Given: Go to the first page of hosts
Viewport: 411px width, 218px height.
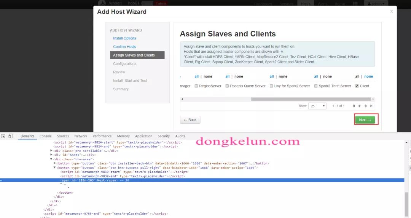Looking at the screenshot, I should [354, 106].
